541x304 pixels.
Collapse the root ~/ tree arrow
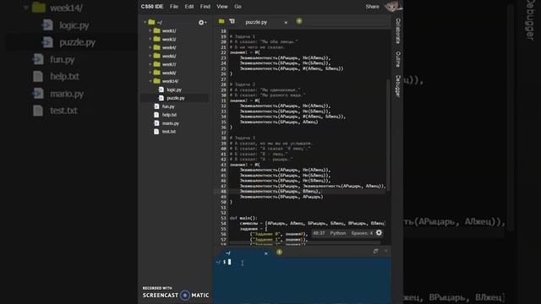tap(145, 22)
